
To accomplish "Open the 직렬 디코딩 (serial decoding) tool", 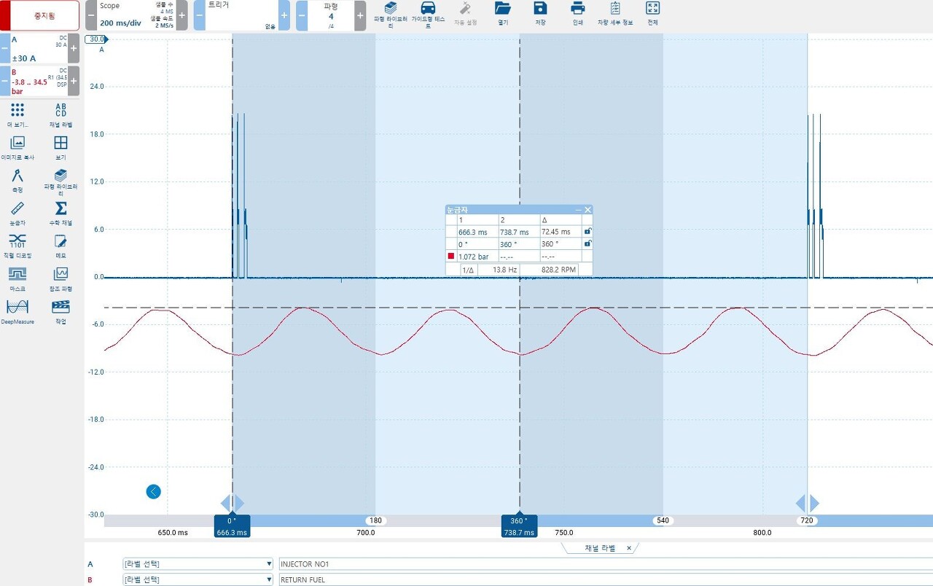I will [17, 246].
